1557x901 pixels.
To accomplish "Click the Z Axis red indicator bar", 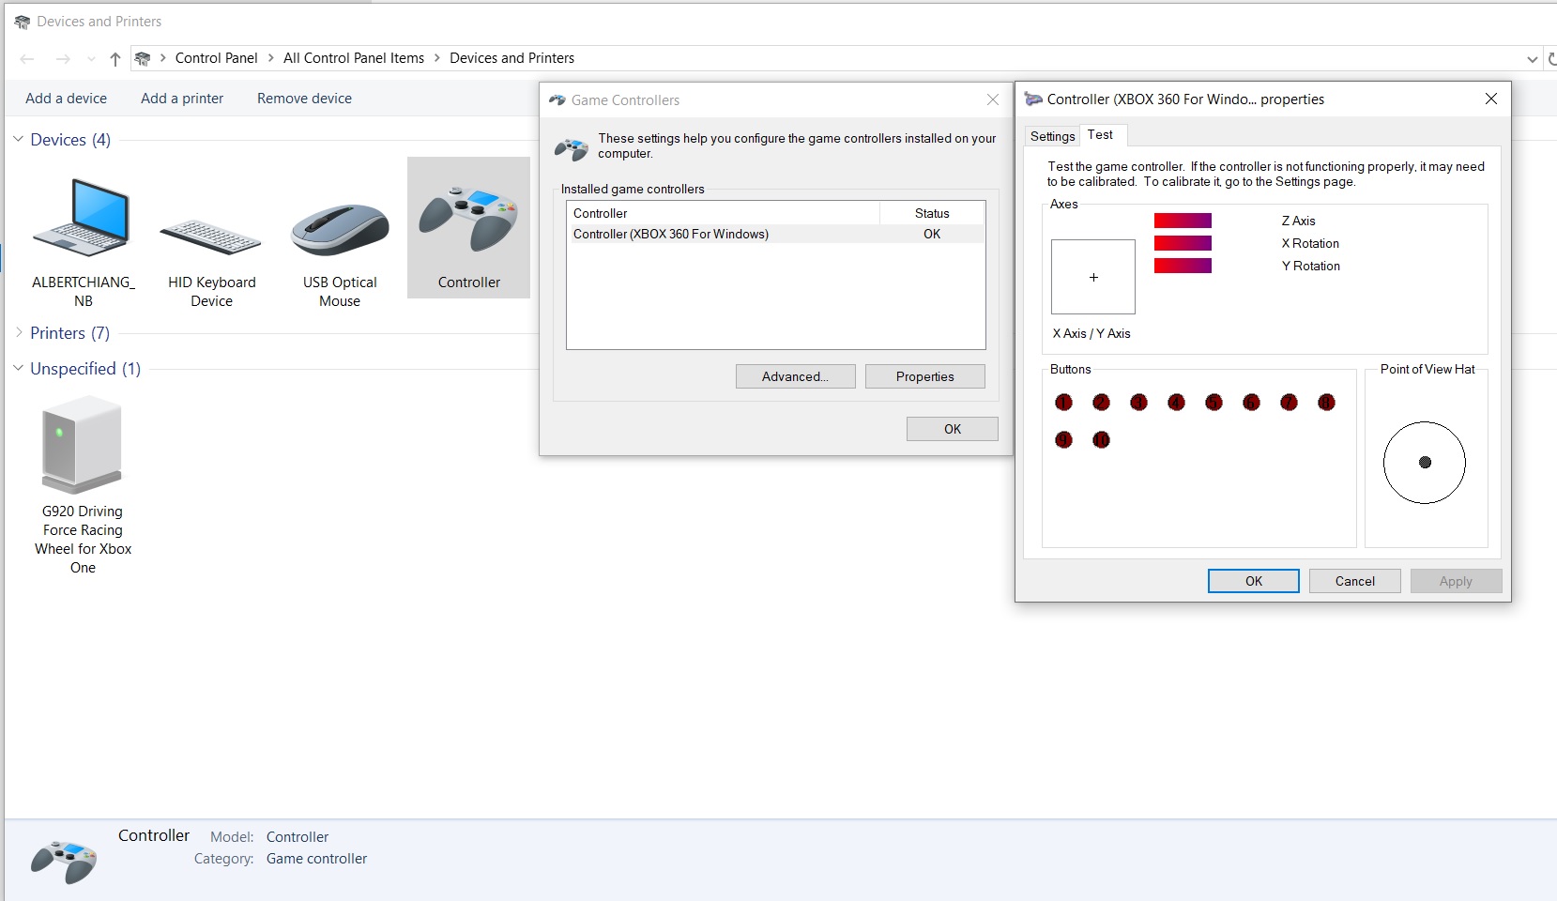I will 1183,221.
